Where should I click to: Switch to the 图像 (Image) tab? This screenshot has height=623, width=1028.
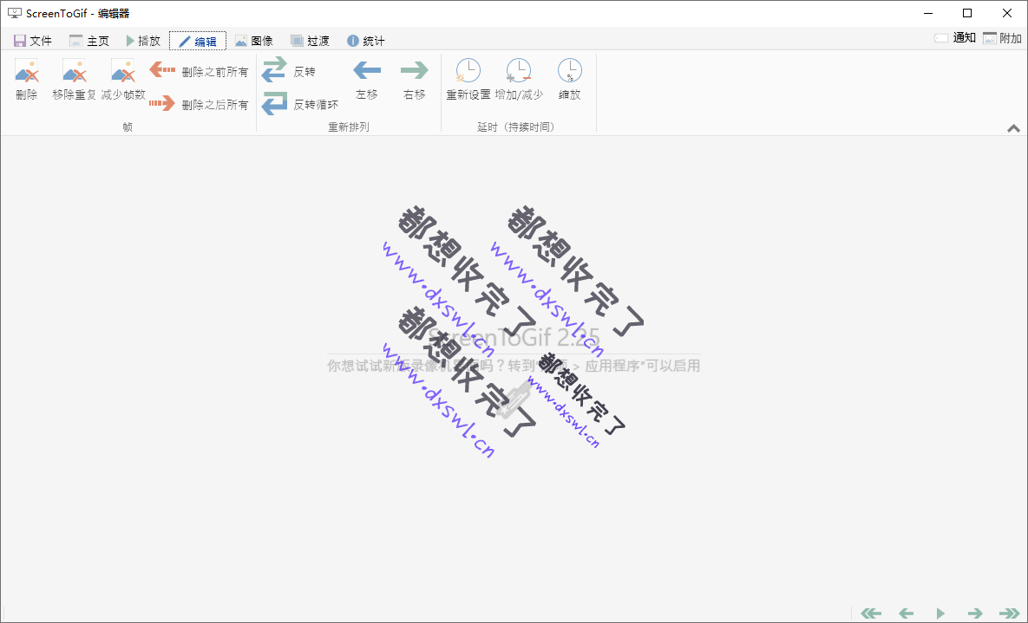pyautogui.click(x=253, y=41)
